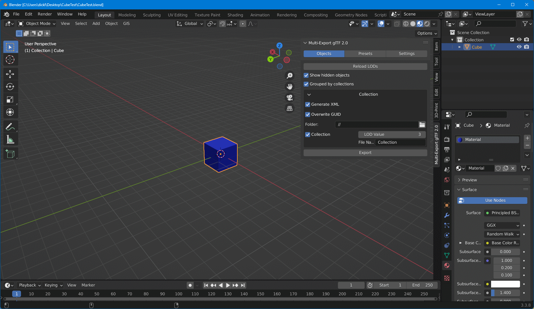Open the Output properties tab icon
The width and height of the screenshot is (534, 309).
(x=447, y=149)
